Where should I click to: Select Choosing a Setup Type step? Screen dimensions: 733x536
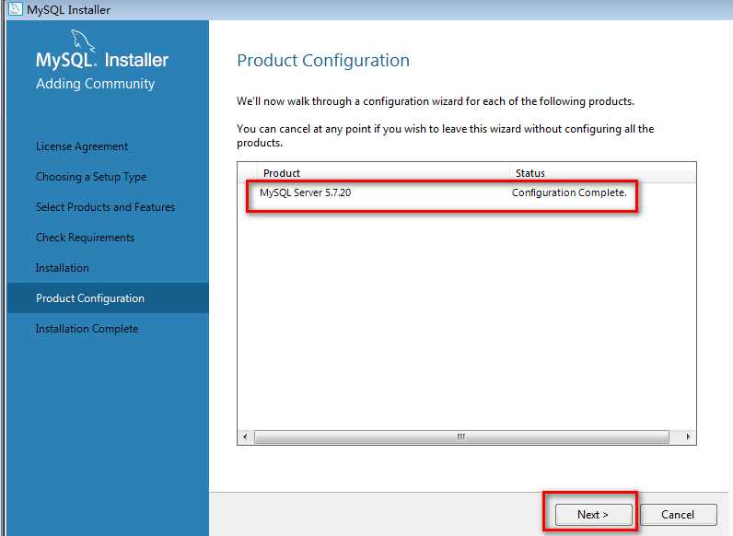pyautogui.click(x=91, y=177)
